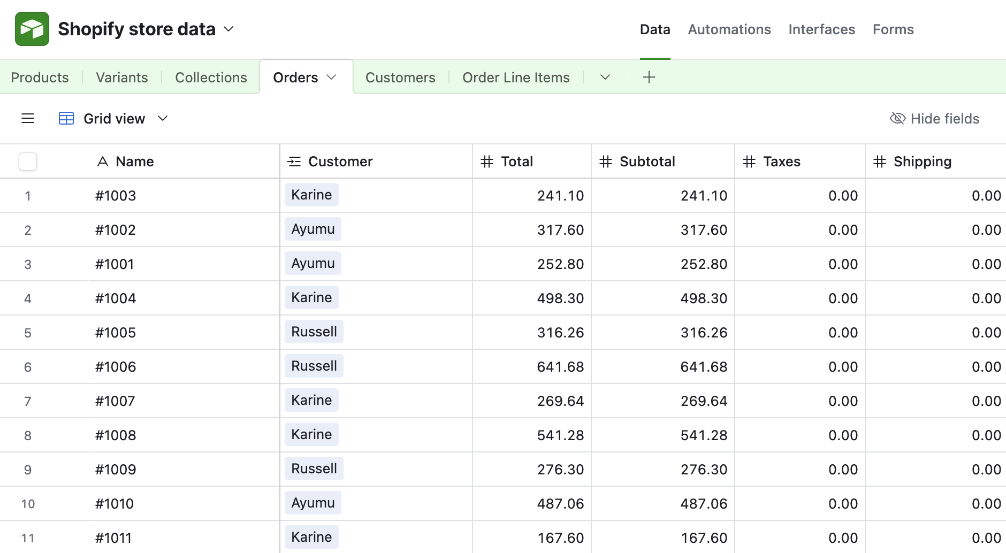Screen dimensions: 1006x553
Task: Click the Grid view table icon
Action: click(x=66, y=118)
